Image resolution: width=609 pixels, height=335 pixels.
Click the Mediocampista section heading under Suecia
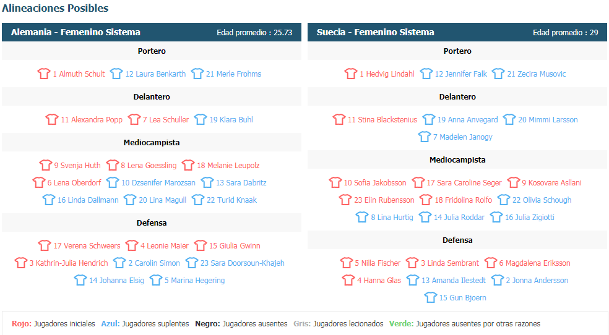click(457, 159)
